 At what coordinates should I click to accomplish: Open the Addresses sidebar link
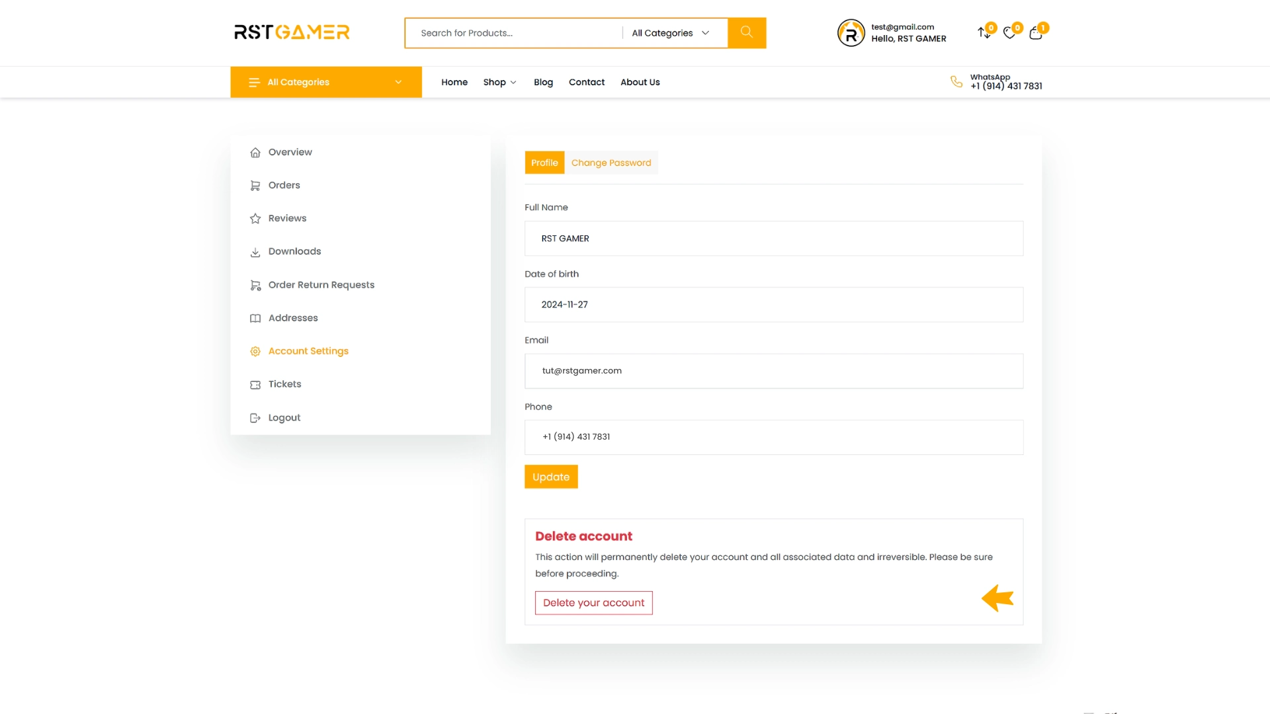click(x=293, y=318)
